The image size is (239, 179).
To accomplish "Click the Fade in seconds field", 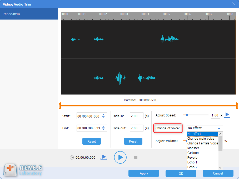I will coord(137,116).
